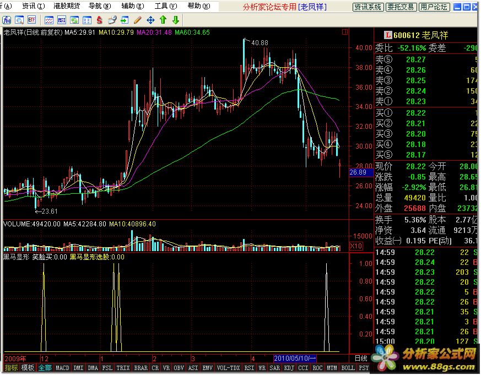Screen dimensions: 481x375
Task: Switch to the FSL indicator tab
Action: [107, 368]
